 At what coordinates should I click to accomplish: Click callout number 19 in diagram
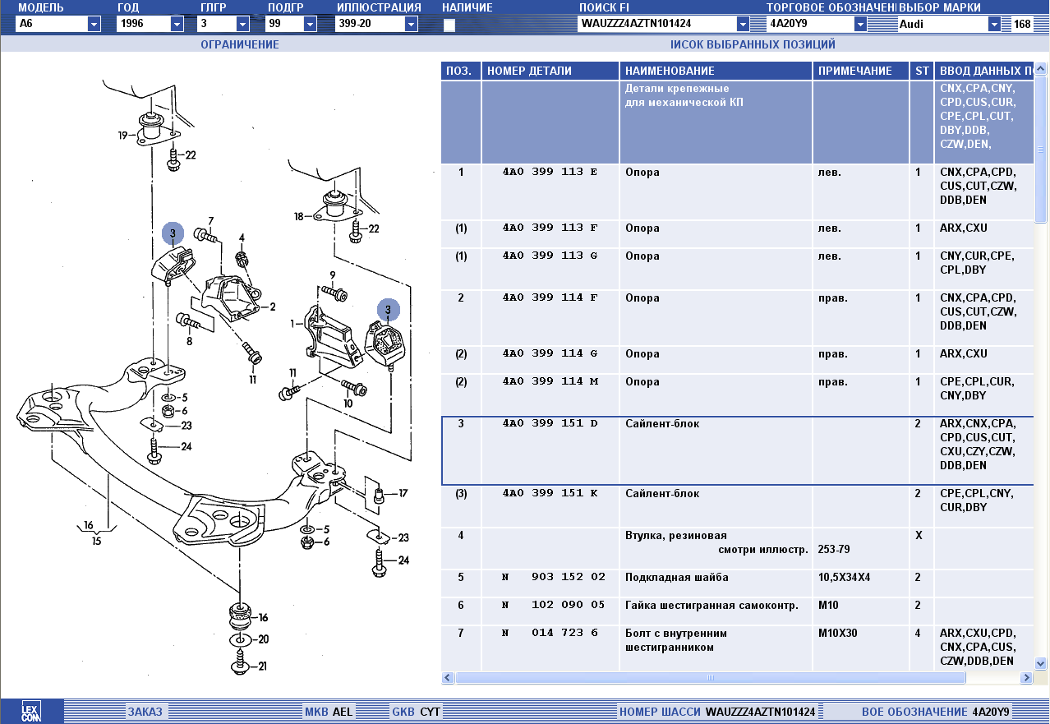click(123, 136)
